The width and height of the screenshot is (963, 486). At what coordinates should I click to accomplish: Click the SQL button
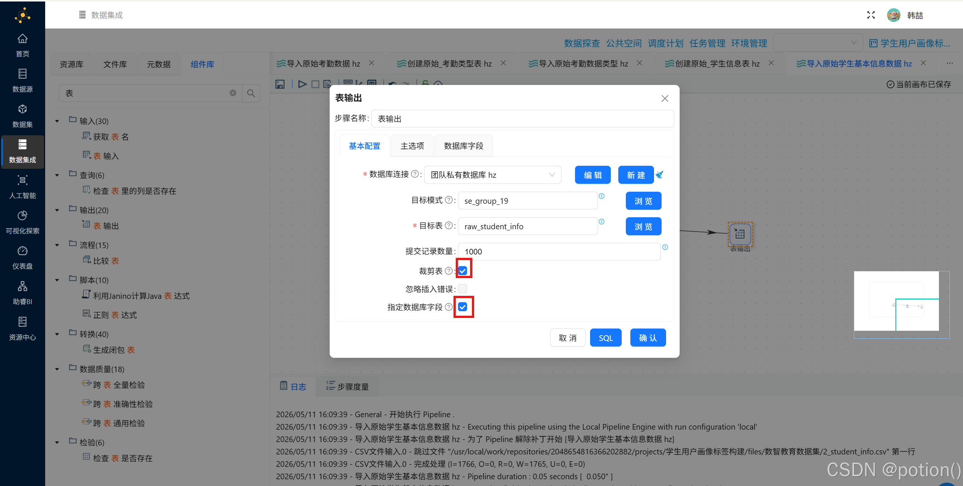point(606,338)
